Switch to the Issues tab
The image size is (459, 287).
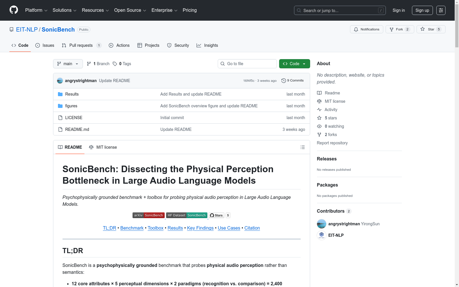pyautogui.click(x=45, y=45)
